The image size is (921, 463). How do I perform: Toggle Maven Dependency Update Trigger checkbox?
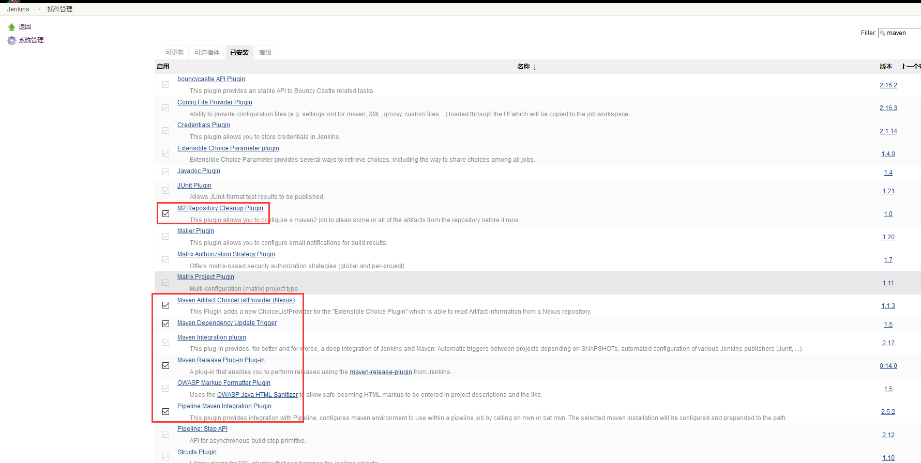(x=165, y=323)
